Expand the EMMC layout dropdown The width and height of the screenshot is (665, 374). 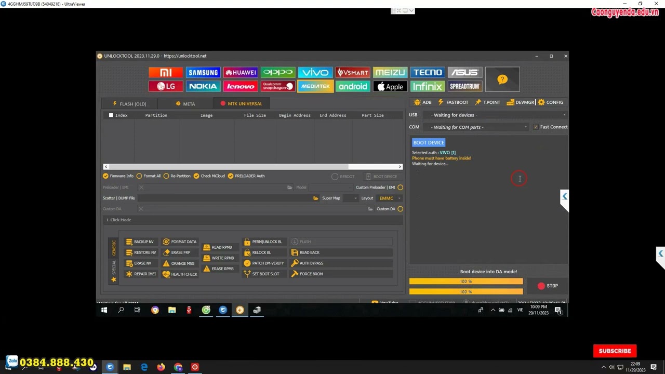pyautogui.click(x=390, y=198)
